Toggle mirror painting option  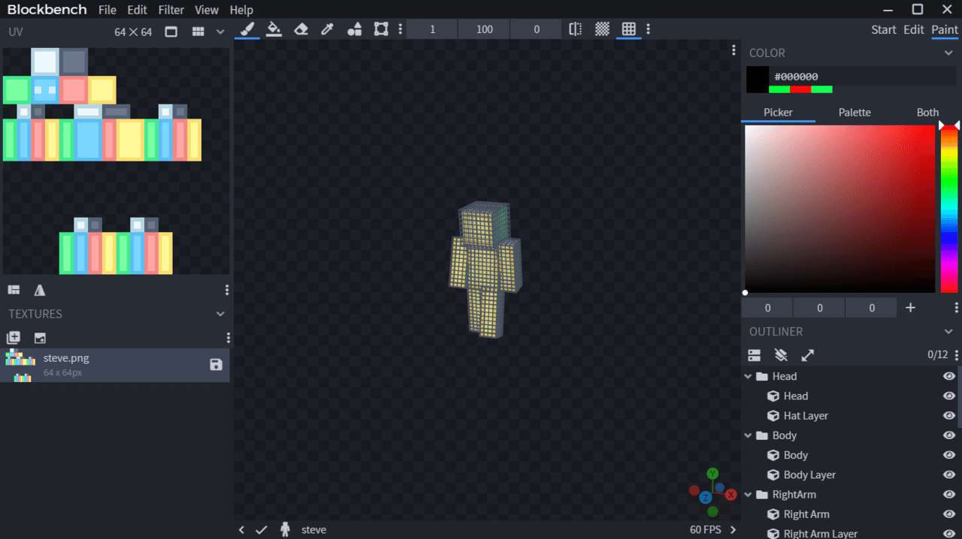(576, 29)
